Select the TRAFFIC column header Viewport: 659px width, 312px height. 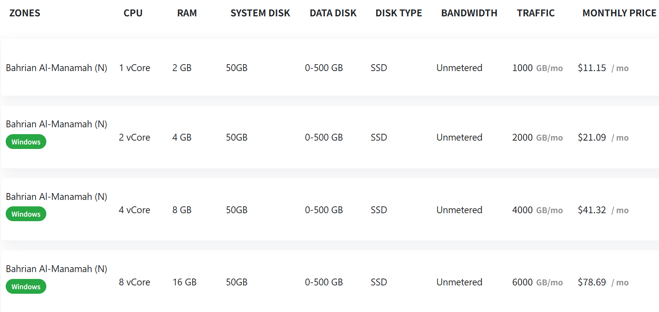pos(536,13)
